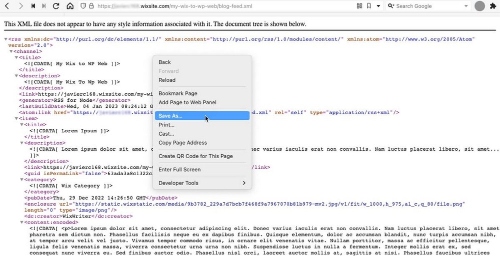Click the shield tracker blocker icon
The image size is (500, 256).
pyautogui.click(x=83, y=6)
